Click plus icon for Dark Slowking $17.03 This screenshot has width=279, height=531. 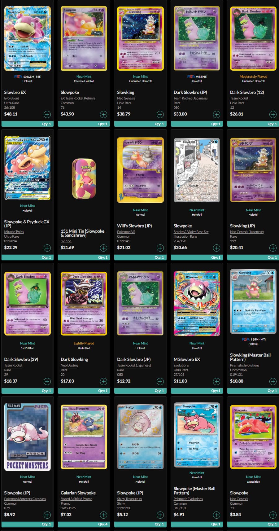(103, 381)
